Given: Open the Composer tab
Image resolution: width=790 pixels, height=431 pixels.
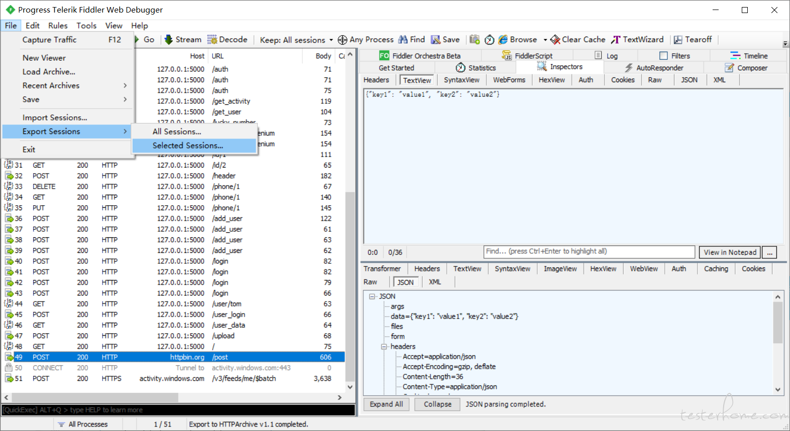Looking at the screenshot, I should point(746,68).
